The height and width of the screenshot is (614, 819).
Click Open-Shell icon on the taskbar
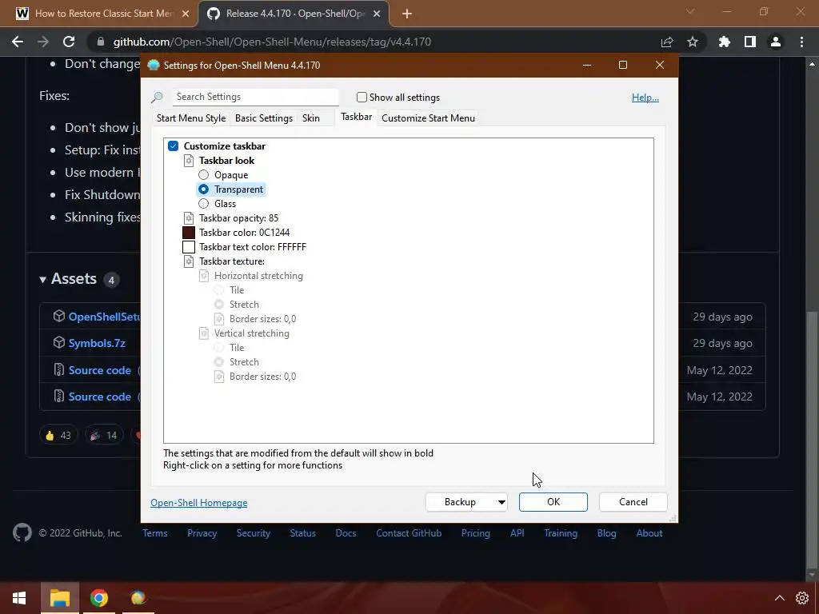pos(138,598)
